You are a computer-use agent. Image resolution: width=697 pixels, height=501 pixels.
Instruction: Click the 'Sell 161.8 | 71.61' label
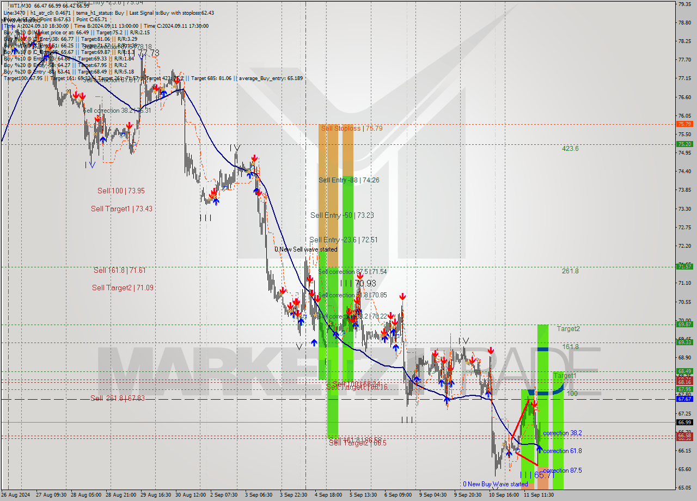tap(119, 270)
